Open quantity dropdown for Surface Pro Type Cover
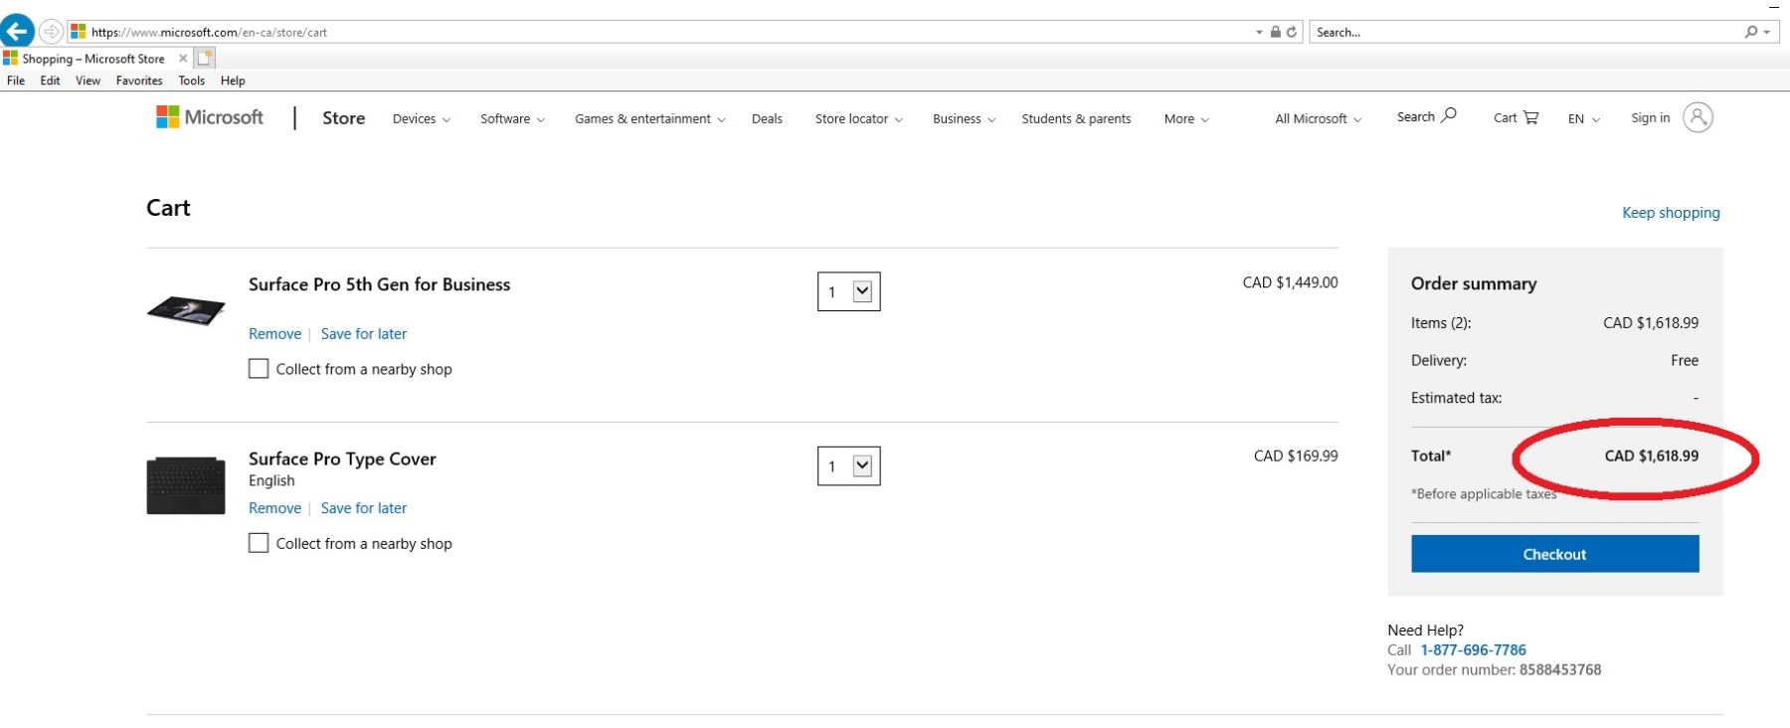 [861, 465]
